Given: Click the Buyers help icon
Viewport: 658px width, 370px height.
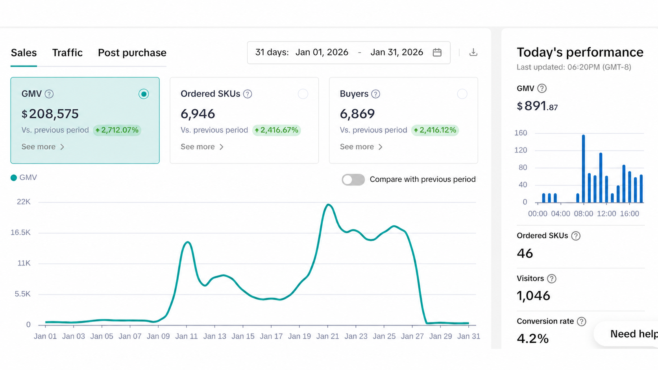Looking at the screenshot, I should coord(376,94).
